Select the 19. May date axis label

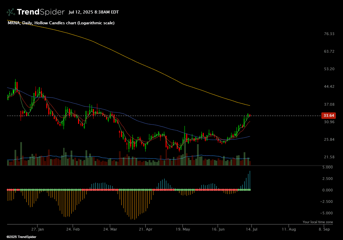(x=182, y=229)
